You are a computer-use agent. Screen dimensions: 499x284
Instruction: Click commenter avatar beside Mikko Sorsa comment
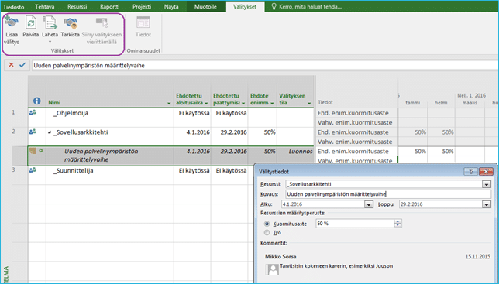[272, 269]
